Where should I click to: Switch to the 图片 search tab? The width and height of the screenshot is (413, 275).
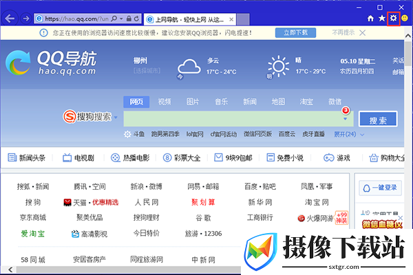[x=193, y=102]
